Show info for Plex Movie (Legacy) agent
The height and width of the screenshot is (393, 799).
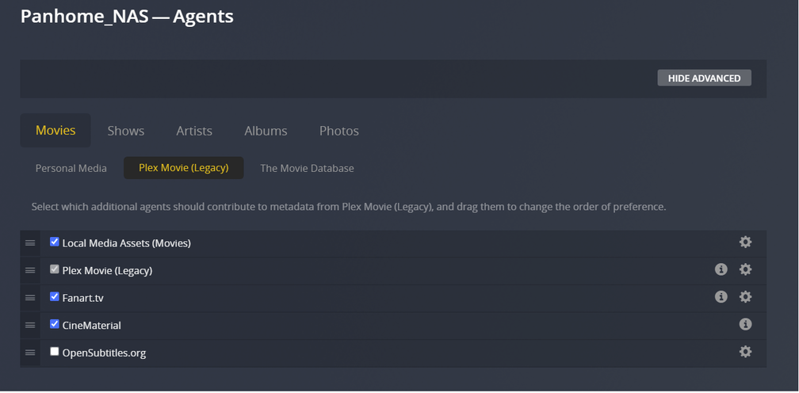721,269
